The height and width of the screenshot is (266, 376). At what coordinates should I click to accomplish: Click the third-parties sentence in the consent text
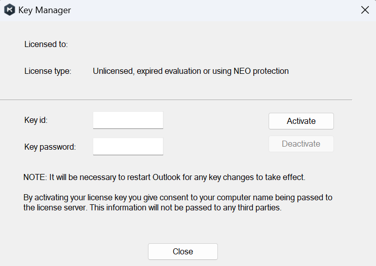pos(203,207)
